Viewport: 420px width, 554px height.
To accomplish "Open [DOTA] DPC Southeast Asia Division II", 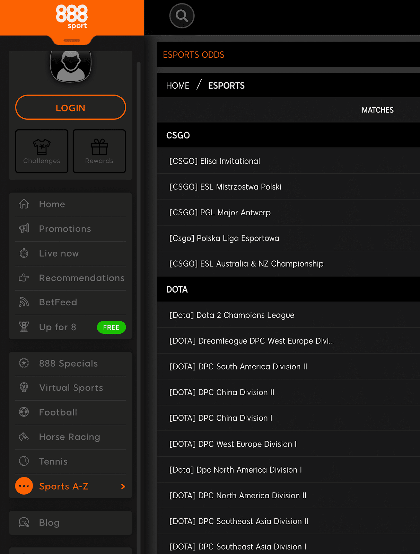I will [288, 521].
